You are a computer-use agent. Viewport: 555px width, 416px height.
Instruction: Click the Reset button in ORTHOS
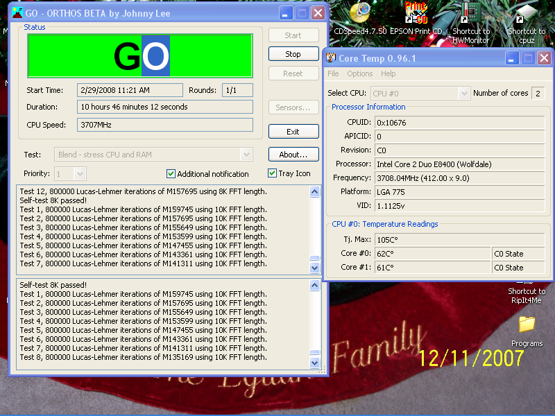(x=293, y=73)
